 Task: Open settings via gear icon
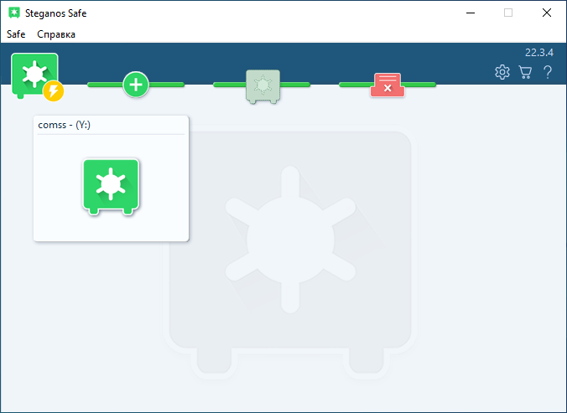502,72
